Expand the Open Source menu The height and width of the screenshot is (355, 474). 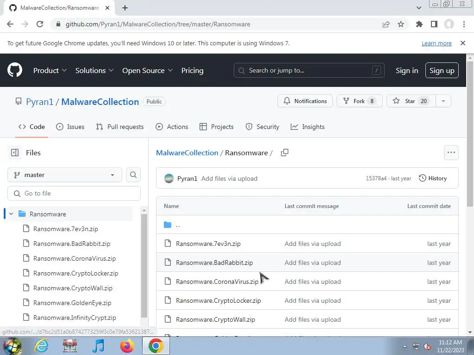(148, 70)
